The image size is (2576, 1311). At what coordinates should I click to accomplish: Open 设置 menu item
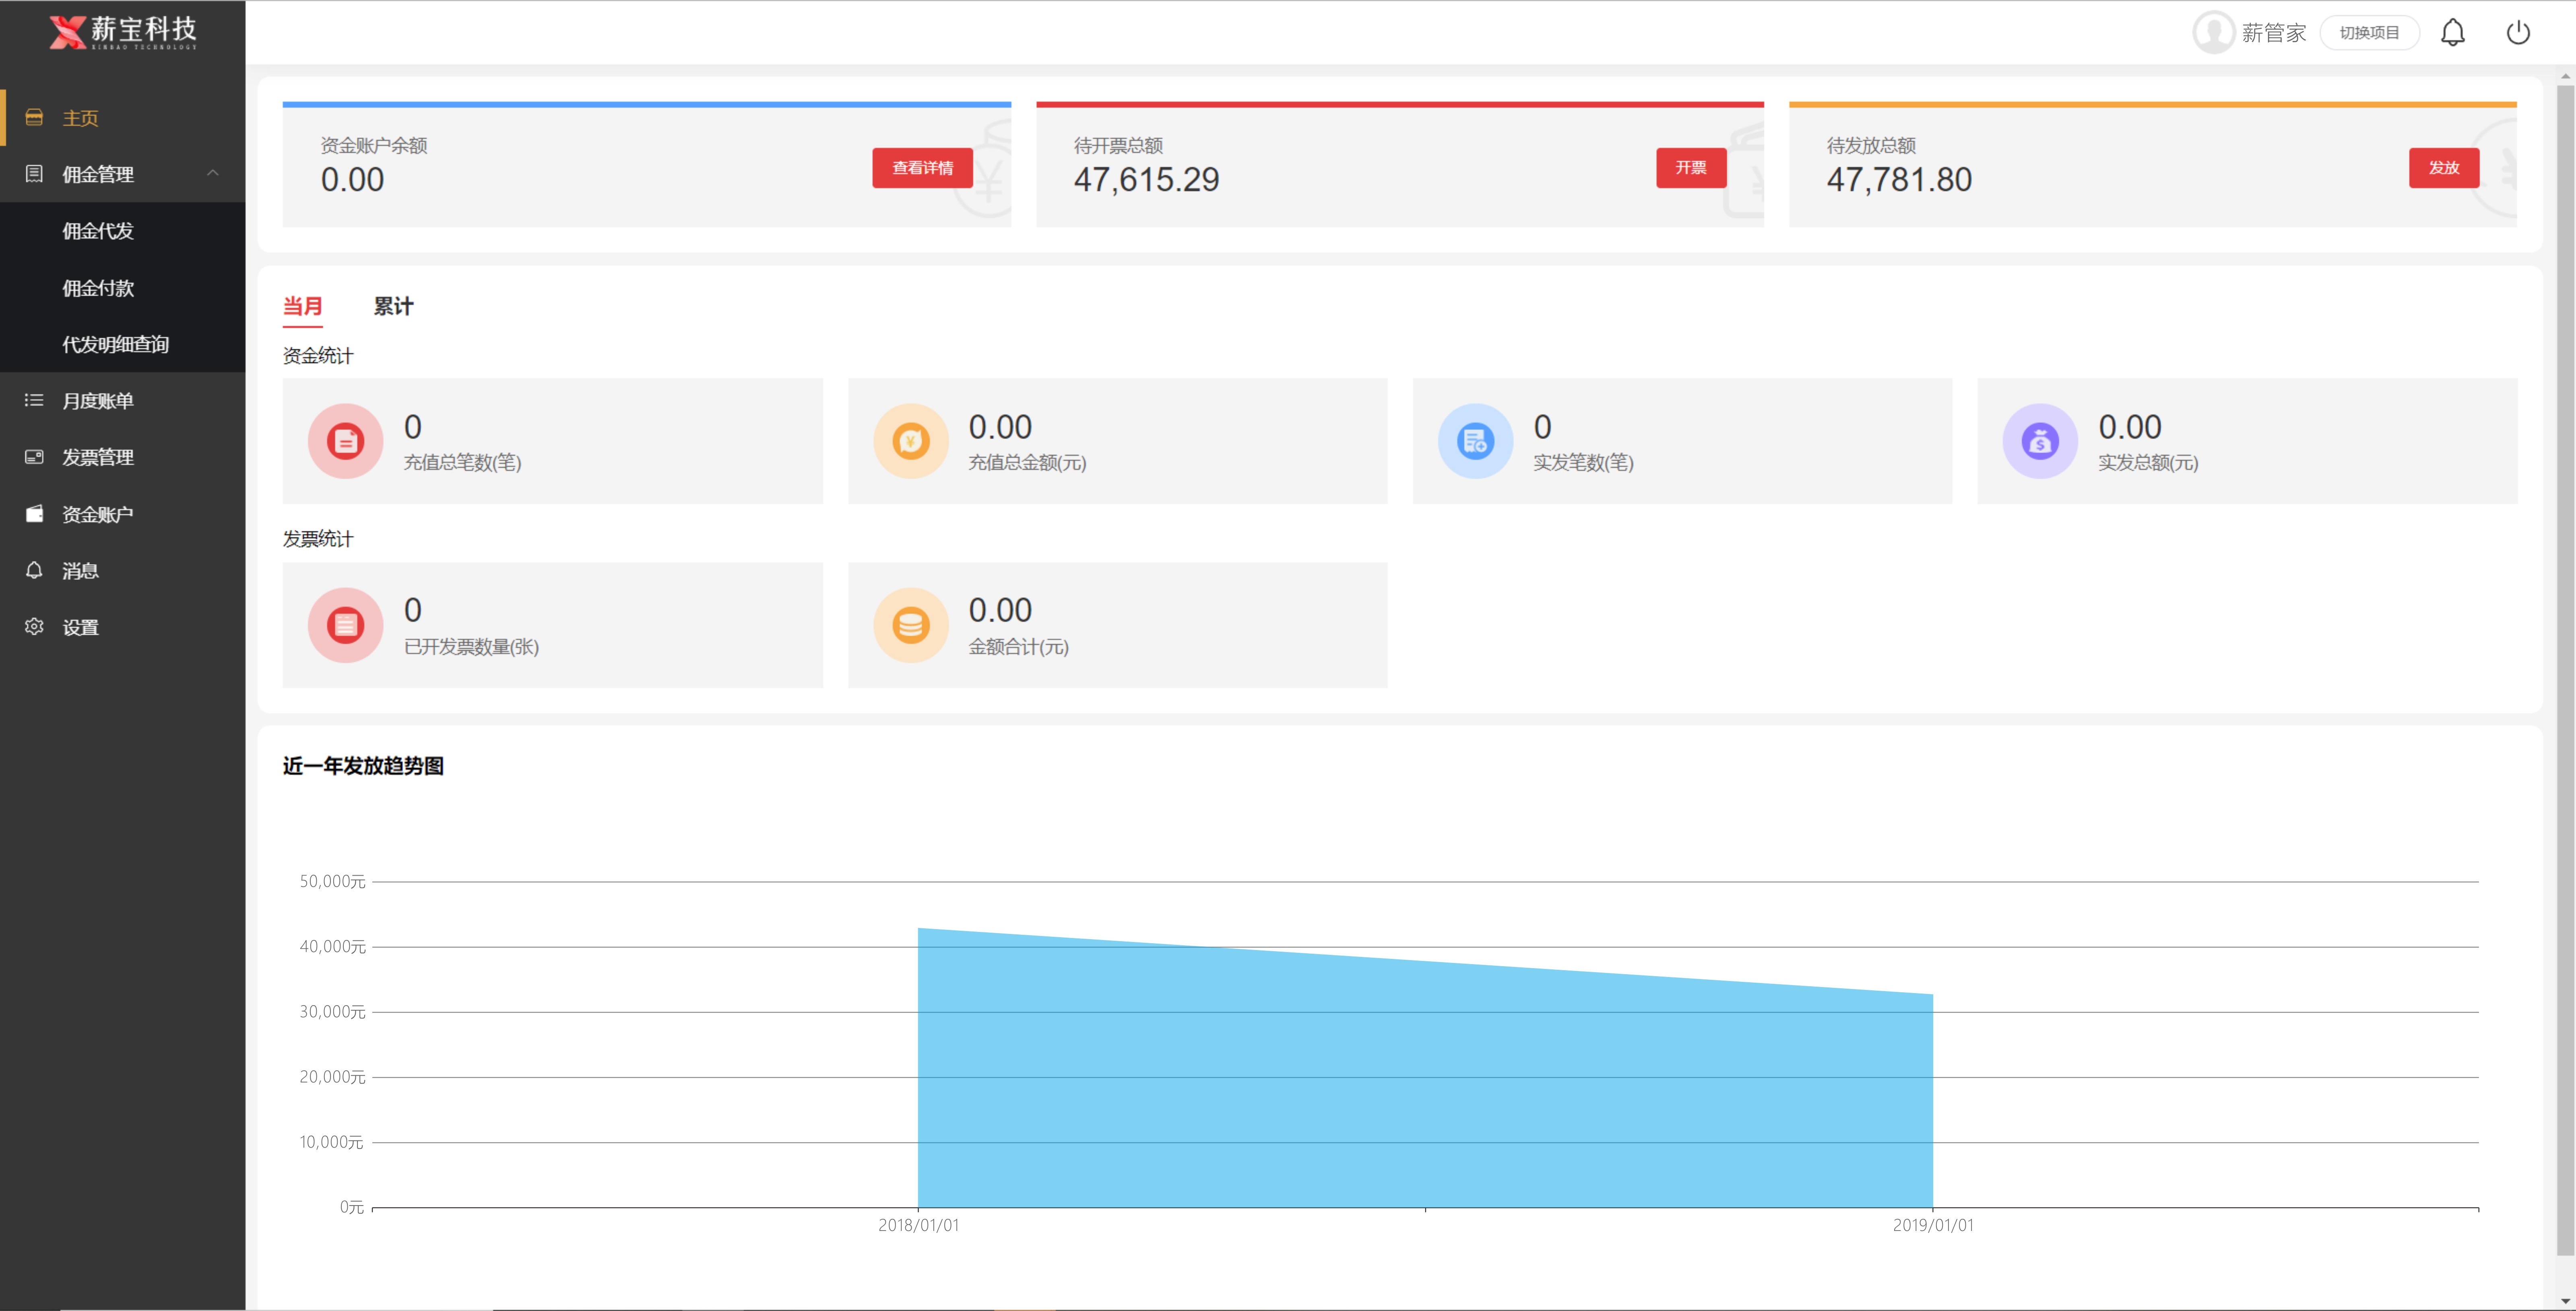123,627
